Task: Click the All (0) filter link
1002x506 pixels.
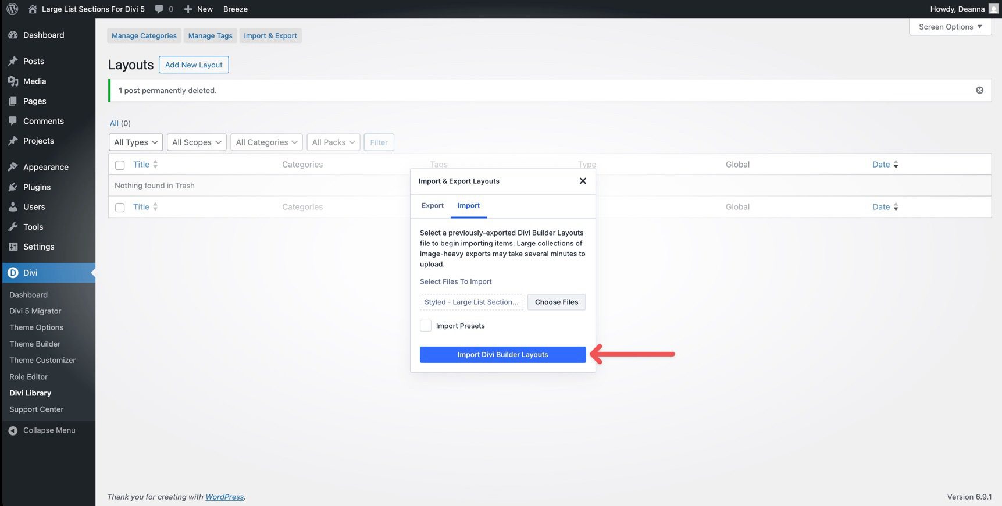Action: click(x=120, y=123)
